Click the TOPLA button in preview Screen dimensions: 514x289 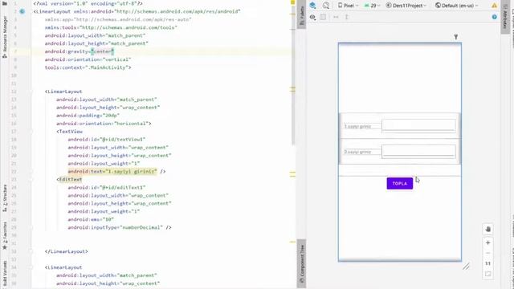pos(400,184)
